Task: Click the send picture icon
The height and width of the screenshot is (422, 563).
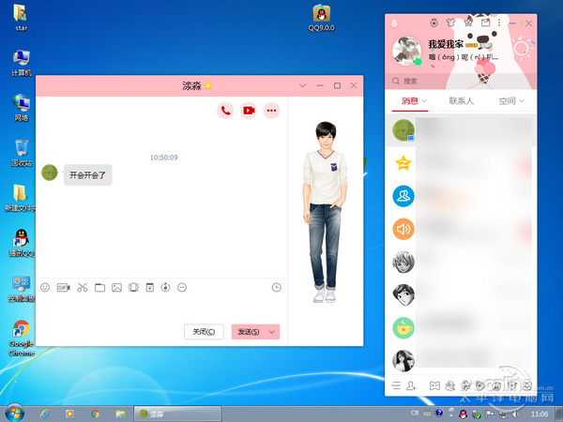Action: (x=116, y=288)
